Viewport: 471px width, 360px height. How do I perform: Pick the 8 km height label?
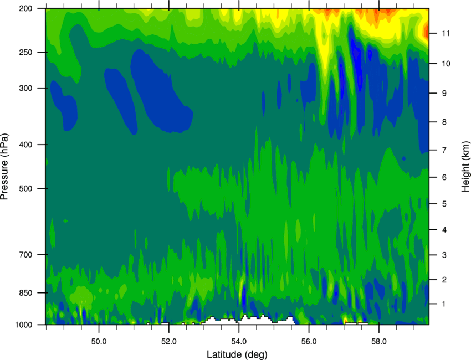point(444,122)
